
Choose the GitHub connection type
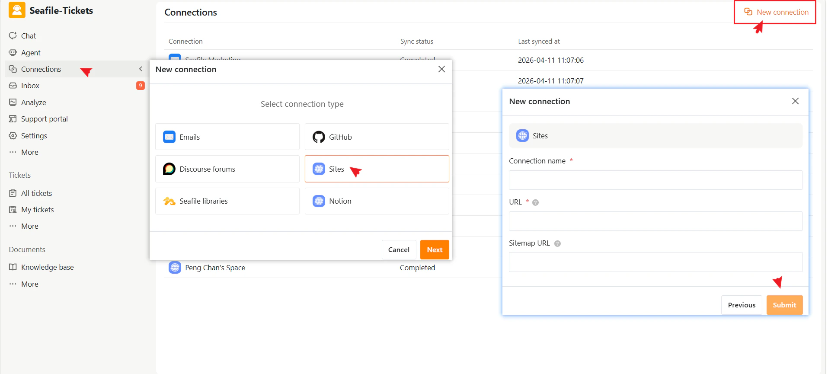coord(377,137)
